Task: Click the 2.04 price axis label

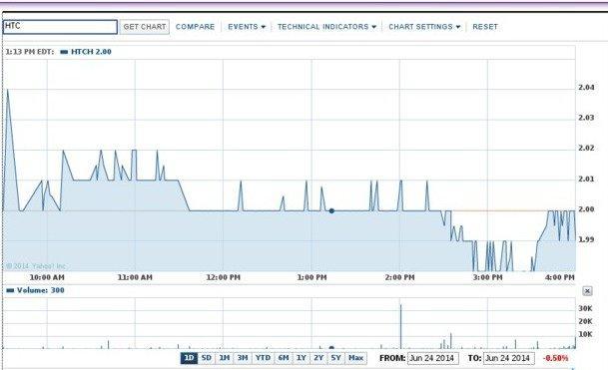Action: (586, 87)
